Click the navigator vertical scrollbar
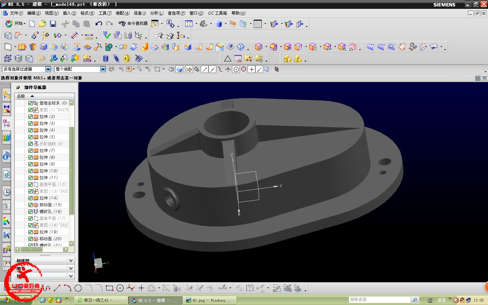 [x=72, y=171]
